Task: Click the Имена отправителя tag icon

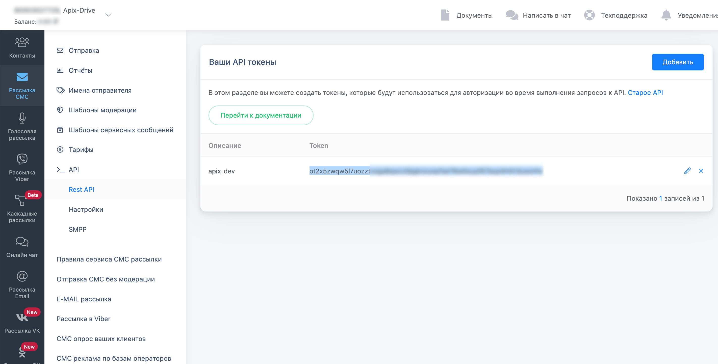Action: [x=60, y=90]
